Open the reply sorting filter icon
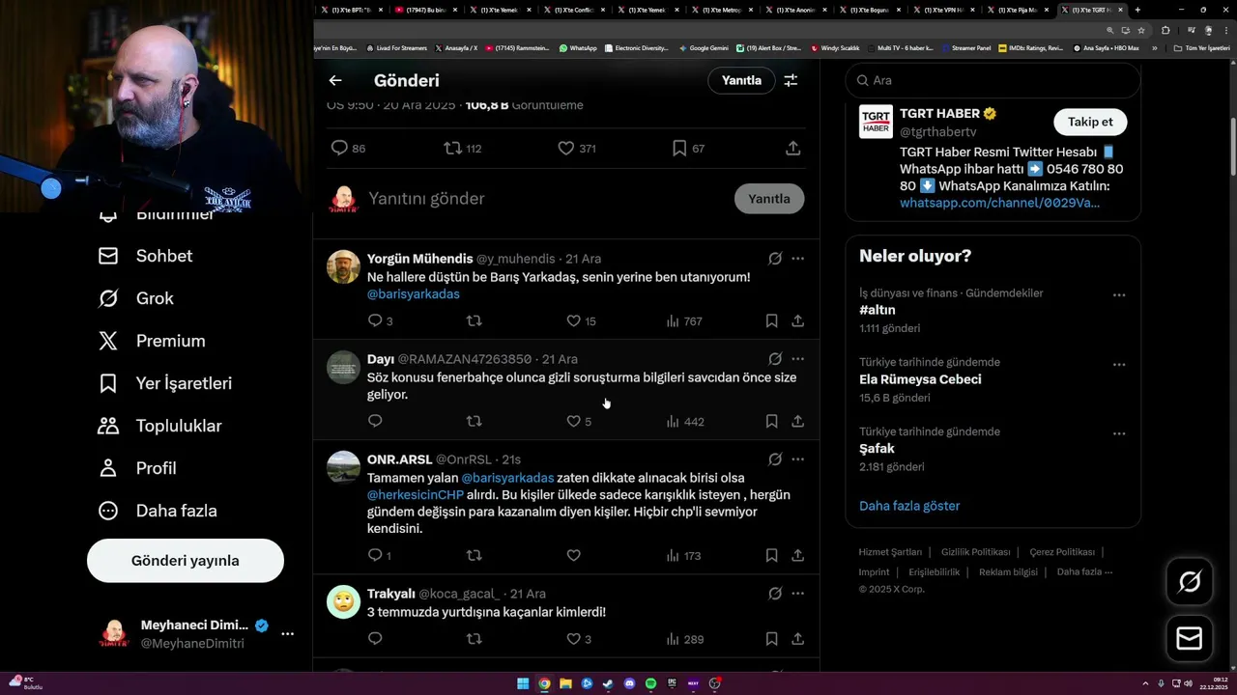 (x=791, y=81)
